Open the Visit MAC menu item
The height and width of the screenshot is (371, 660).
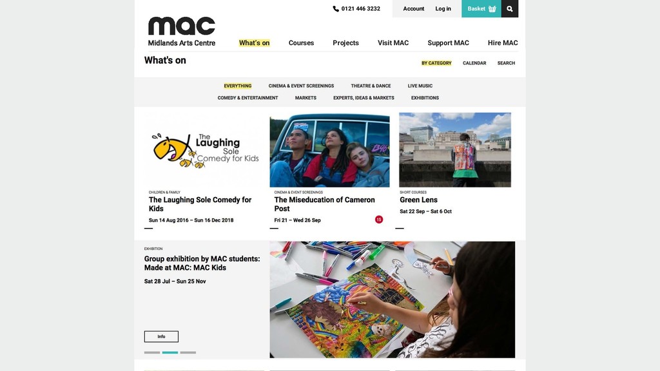(393, 43)
